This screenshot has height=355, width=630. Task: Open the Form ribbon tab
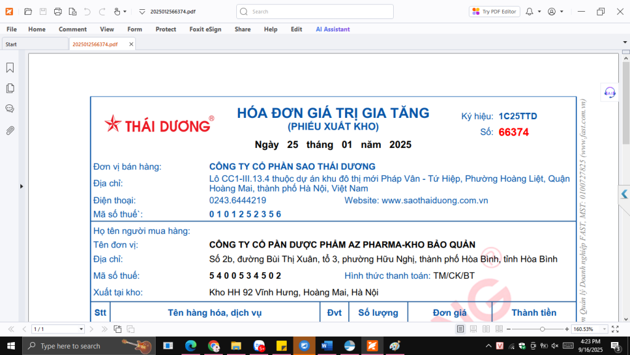[x=135, y=29]
